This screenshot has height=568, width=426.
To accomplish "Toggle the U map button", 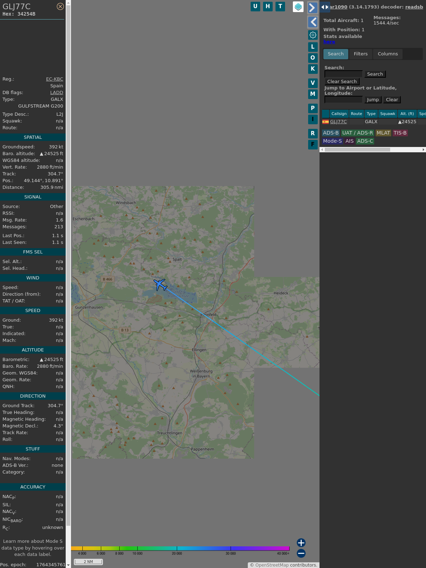I will (x=255, y=6).
